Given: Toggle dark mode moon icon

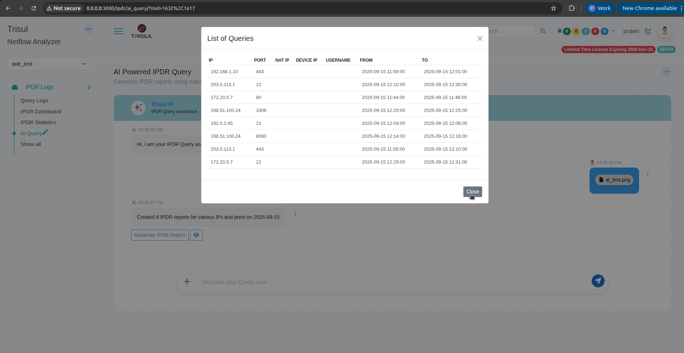Looking at the screenshot, I should pos(648,31).
